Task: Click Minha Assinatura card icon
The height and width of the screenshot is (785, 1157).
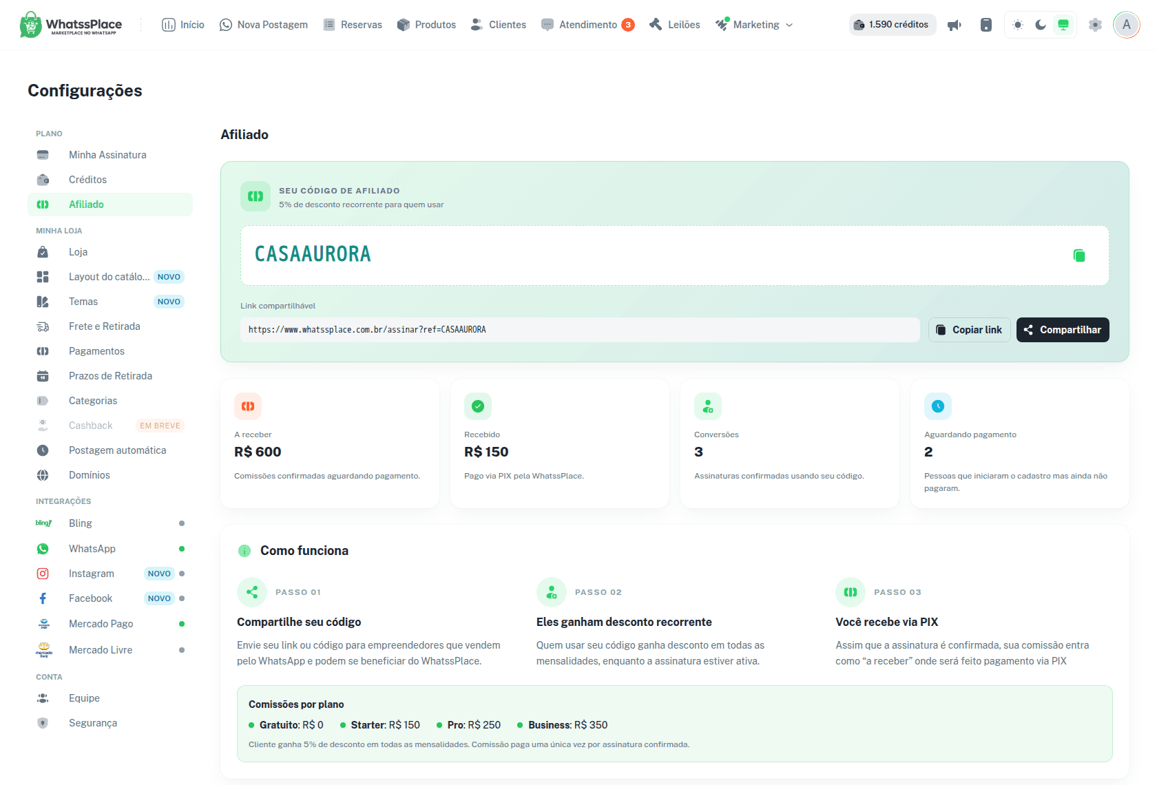Action: point(43,155)
